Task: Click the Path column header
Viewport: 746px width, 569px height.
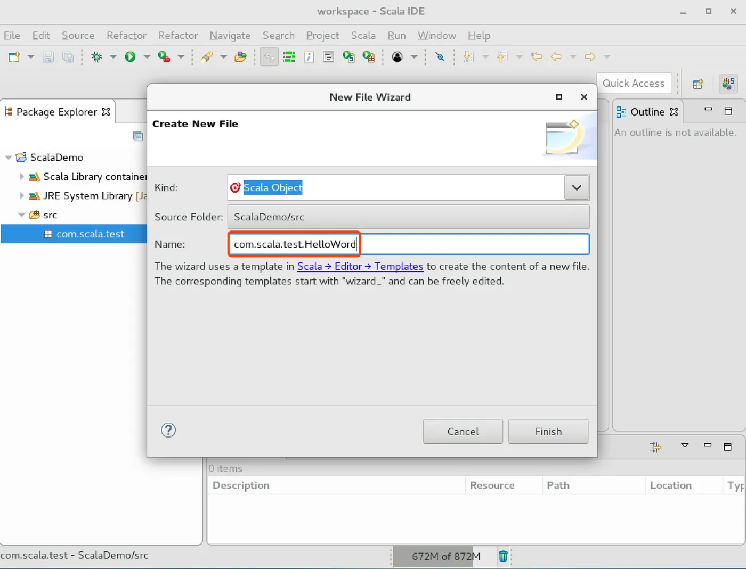Action: click(x=594, y=485)
